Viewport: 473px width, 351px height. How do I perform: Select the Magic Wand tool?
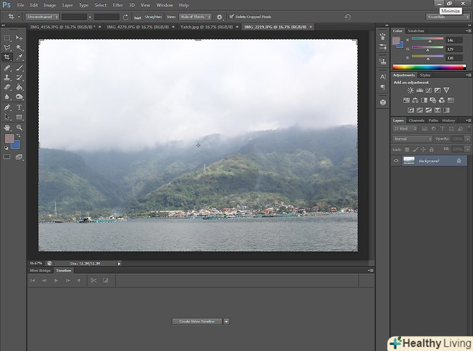pyautogui.click(x=19, y=47)
